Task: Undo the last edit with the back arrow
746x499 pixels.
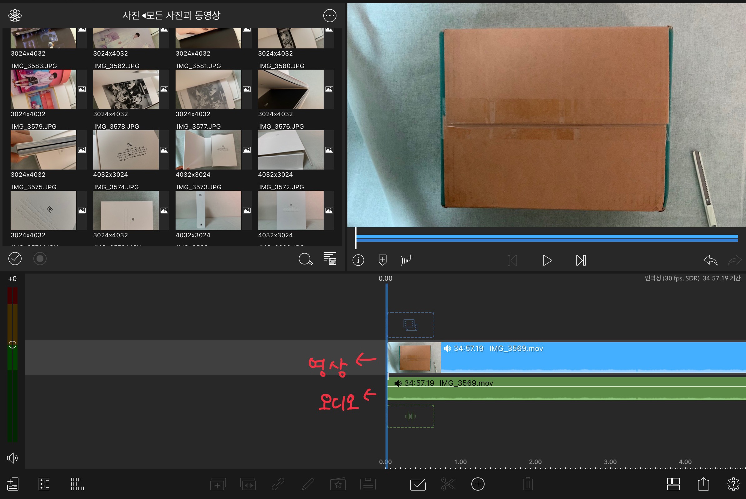Action: click(710, 260)
